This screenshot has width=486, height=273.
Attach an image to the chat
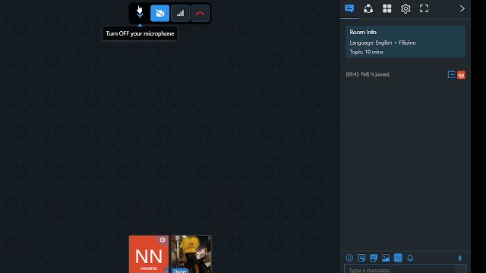click(x=386, y=258)
